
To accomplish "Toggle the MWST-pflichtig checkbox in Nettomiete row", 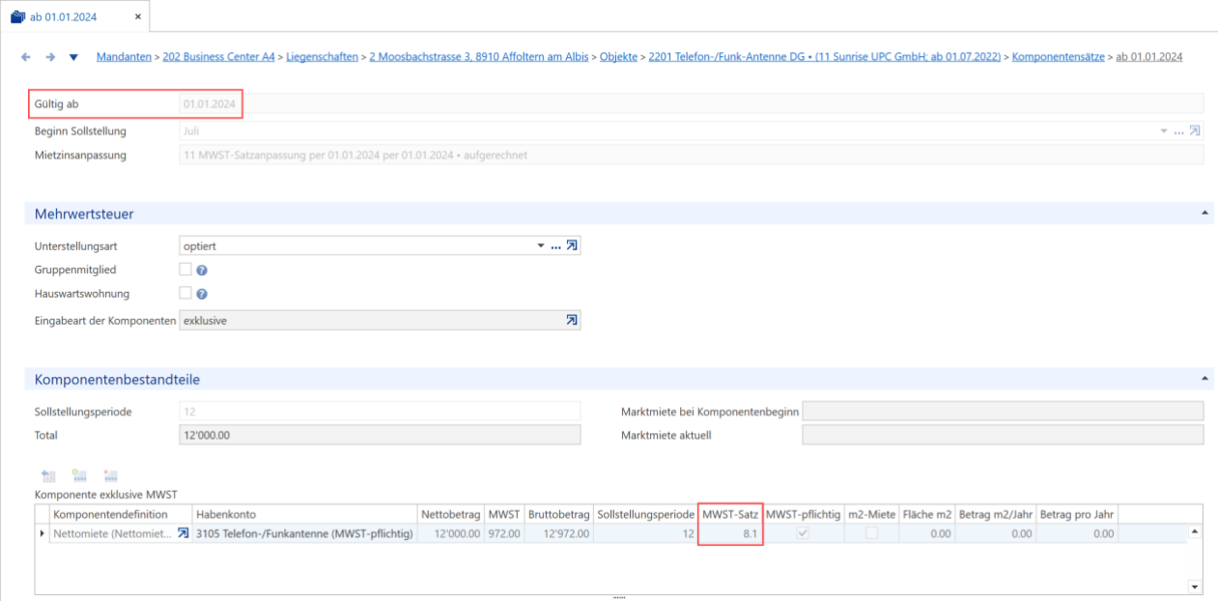I will pos(803,533).
